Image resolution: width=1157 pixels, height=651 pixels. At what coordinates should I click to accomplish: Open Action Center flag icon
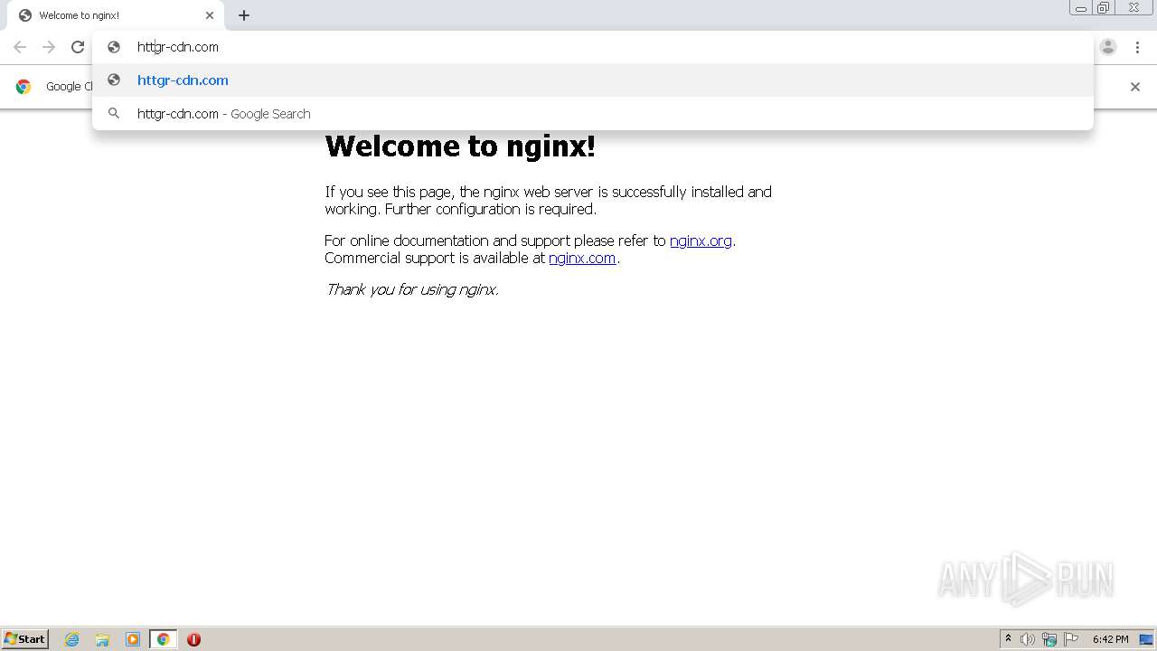(x=1071, y=639)
